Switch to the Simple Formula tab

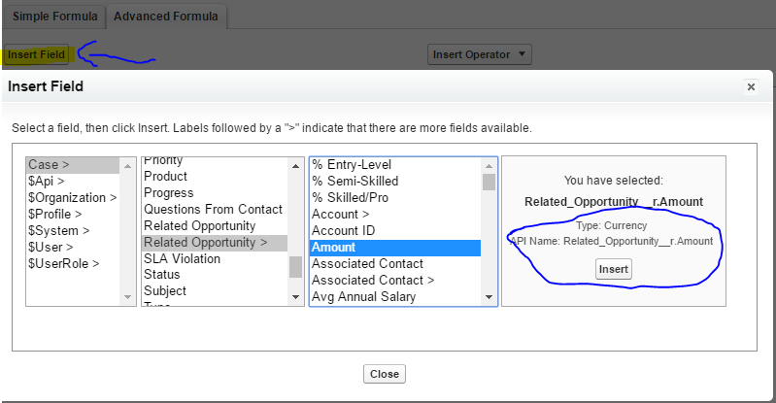[53, 17]
